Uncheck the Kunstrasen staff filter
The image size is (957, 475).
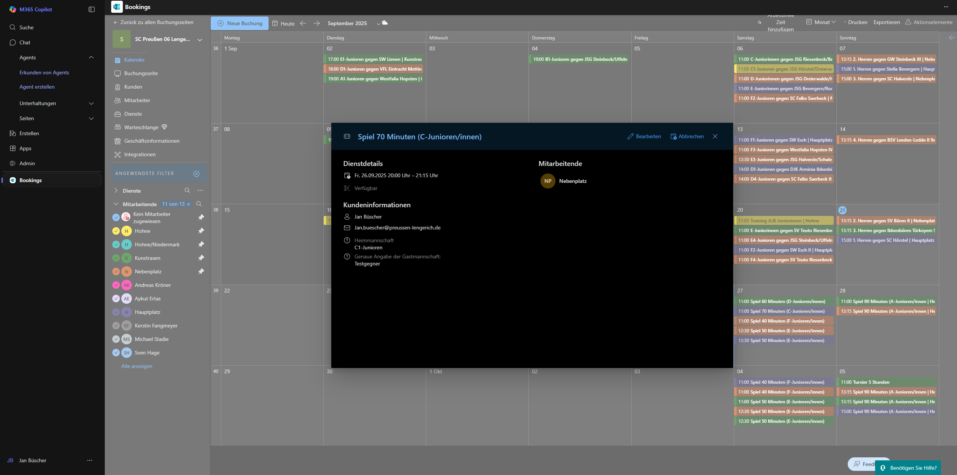[116, 258]
